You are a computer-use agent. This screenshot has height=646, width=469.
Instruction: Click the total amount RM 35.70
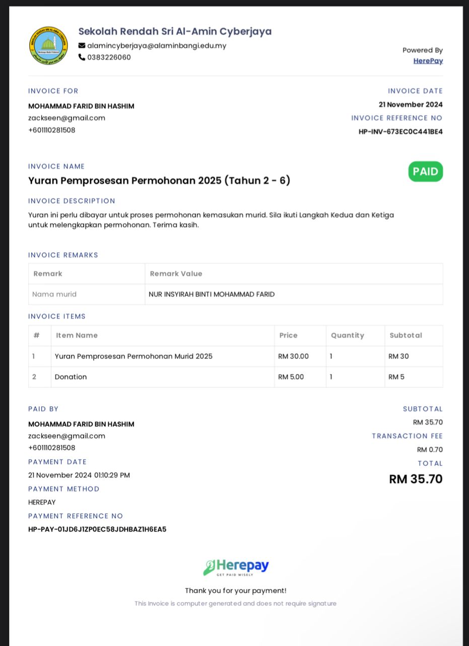(416, 479)
